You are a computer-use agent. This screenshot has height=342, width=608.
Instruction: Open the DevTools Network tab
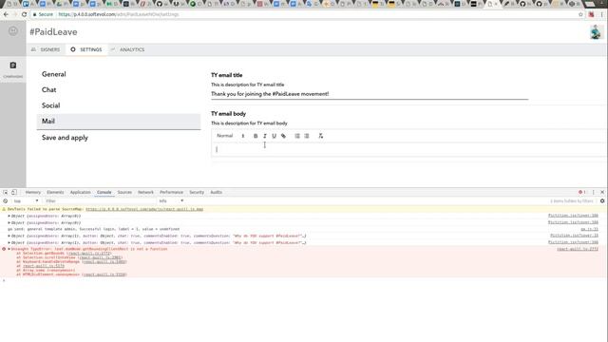145,192
